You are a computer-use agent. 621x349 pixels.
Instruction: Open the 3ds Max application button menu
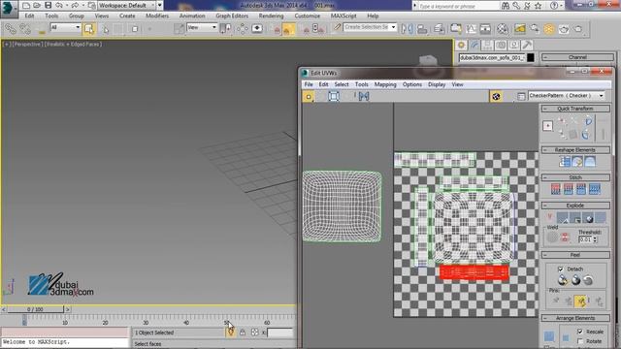point(9,9)
